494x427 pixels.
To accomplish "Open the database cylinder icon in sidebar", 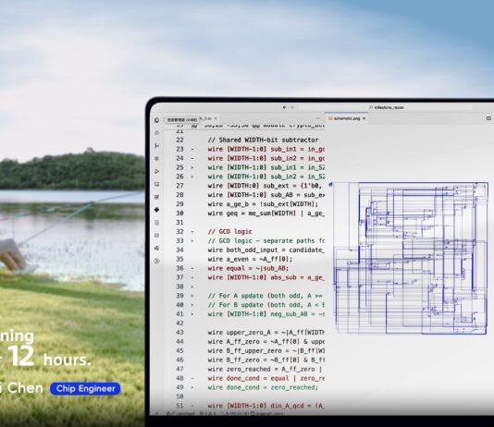I will 157,223.
